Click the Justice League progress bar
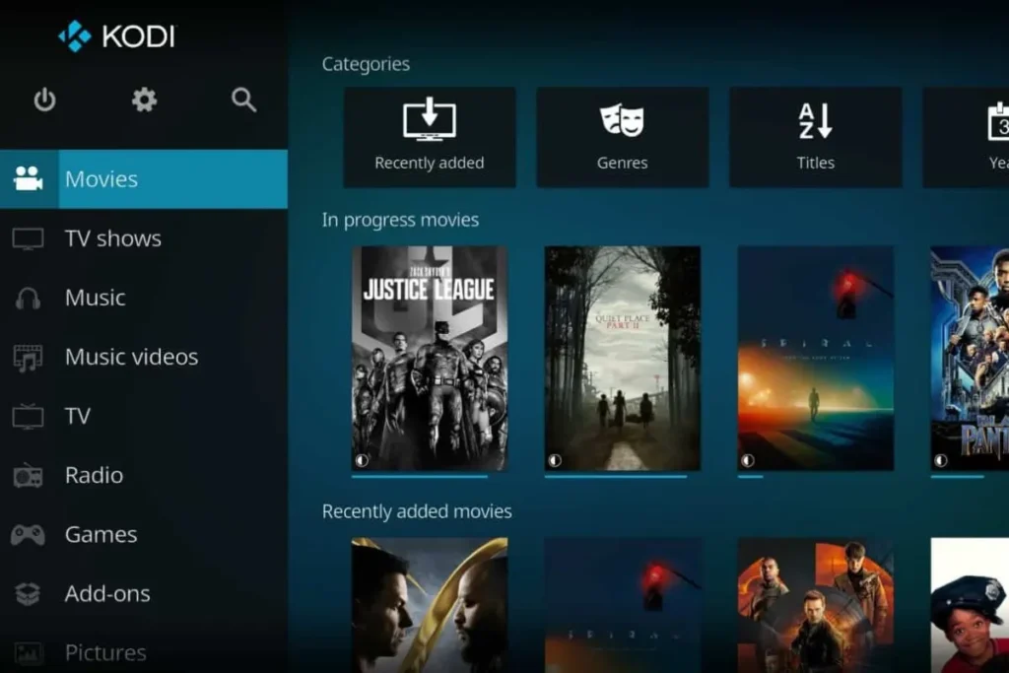Screen dimensions: 1009x673 (420, 477)
